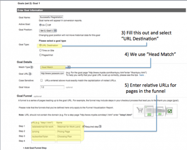Toggle the Case Sensitive checkbox
This screenshot has height=150, width=187.
(x=42, y=80)
